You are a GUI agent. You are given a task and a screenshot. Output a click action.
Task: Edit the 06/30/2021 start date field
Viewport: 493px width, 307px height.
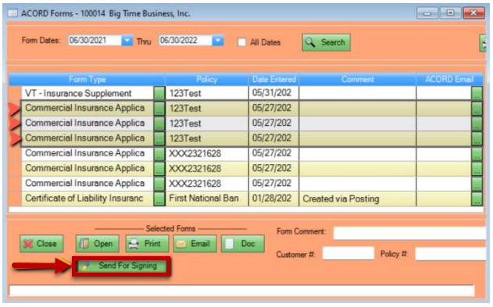[x=95, y=41]
